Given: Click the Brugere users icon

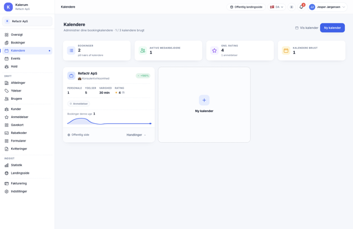Looking at the screenshot, I should [x=6, y=99].
